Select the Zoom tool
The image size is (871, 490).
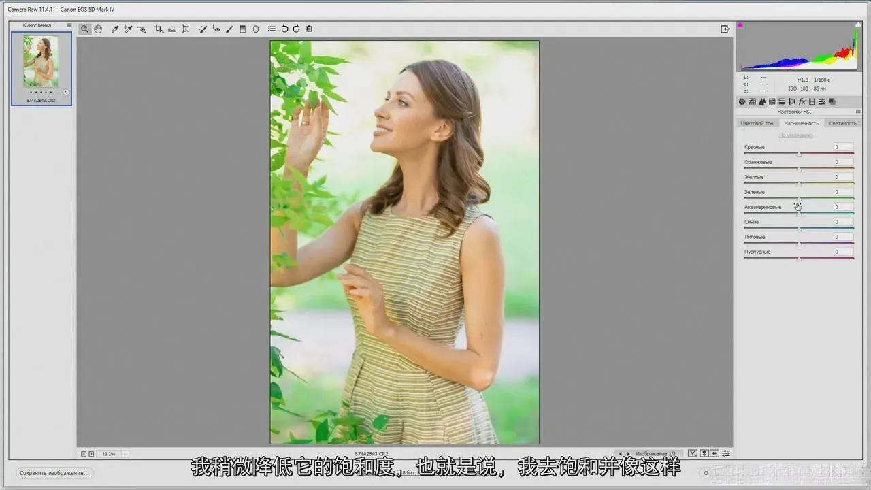pyautogui.click(x=84, y=29)
